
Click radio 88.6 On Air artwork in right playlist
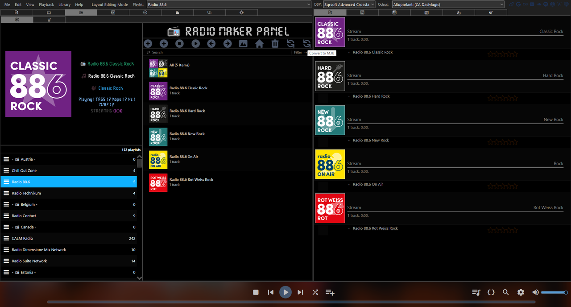pyautogui.click(x=330, y=164)
